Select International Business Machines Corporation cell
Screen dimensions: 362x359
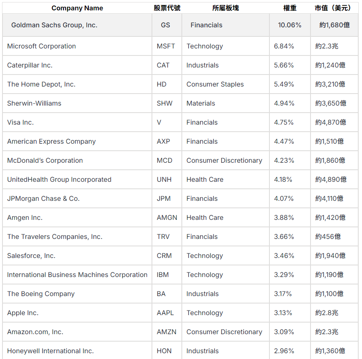pyautogui.click(x=77, y=275)
